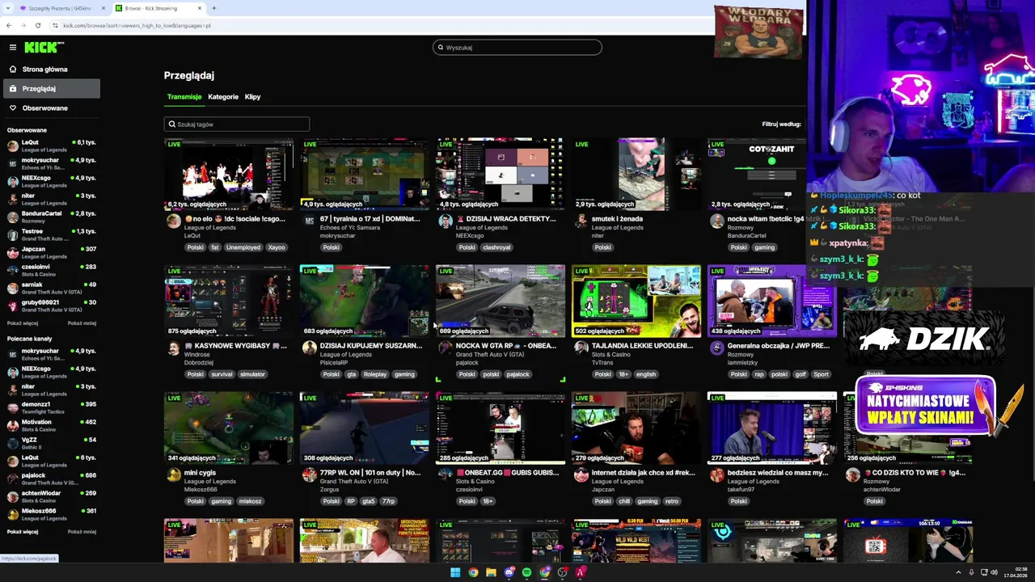This screenshot has width=1035, height=582.
Task: Click the Kick logo
Action: coord(44,47)
